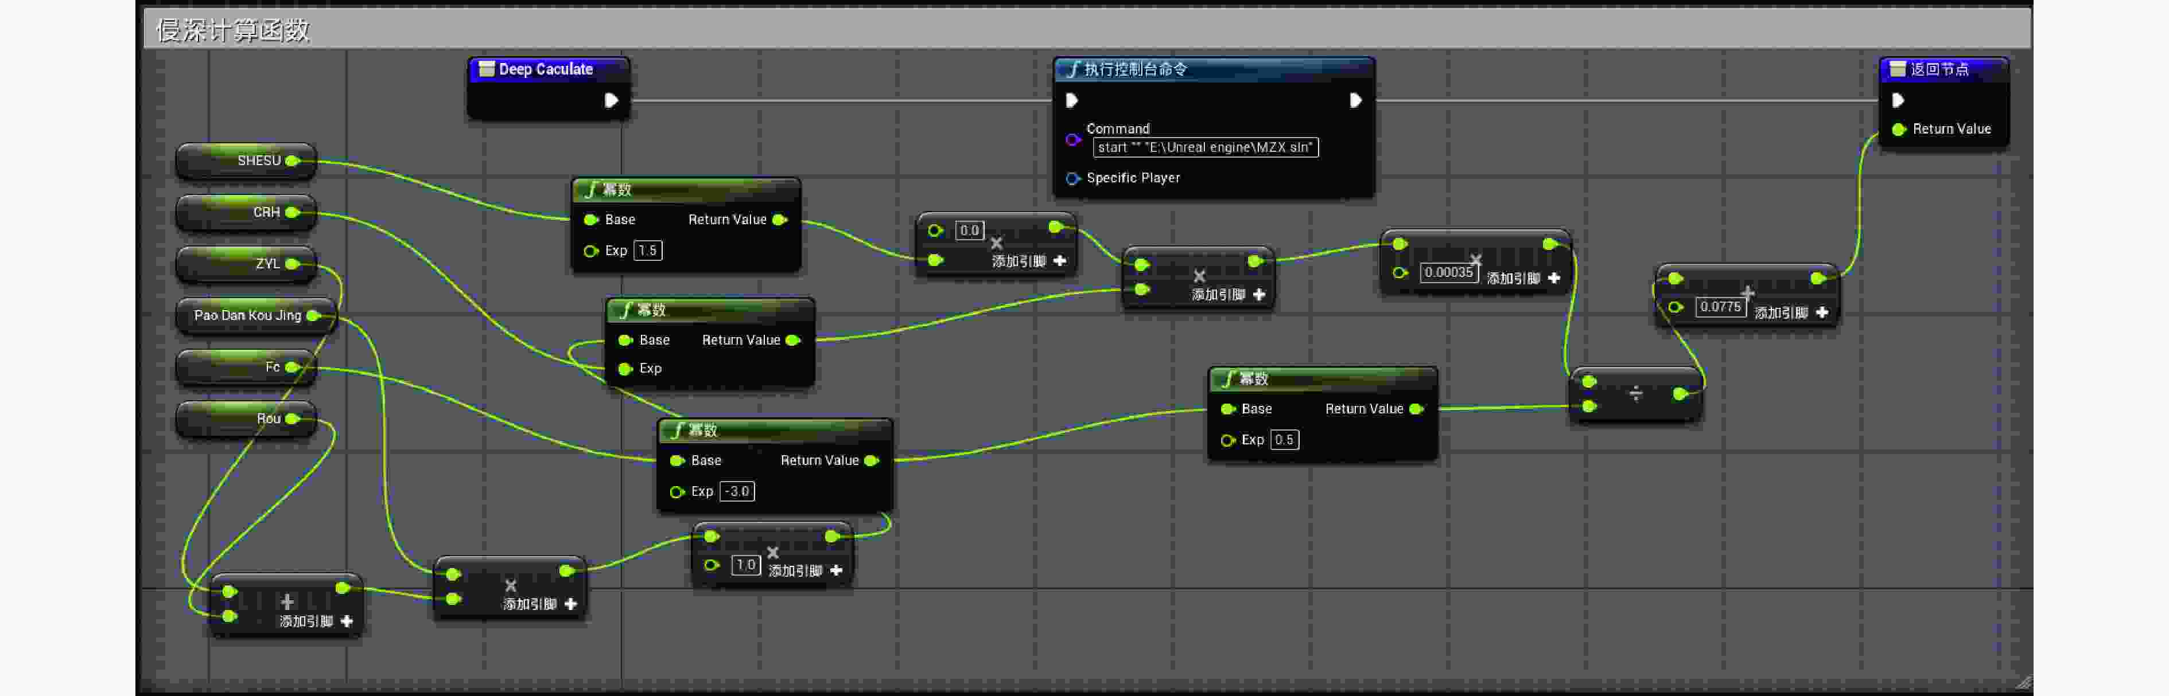Screen dimensions: 2169x696
Task: Click the Pao Dan Kou Jing output pin
Action: tap(313, 315)
